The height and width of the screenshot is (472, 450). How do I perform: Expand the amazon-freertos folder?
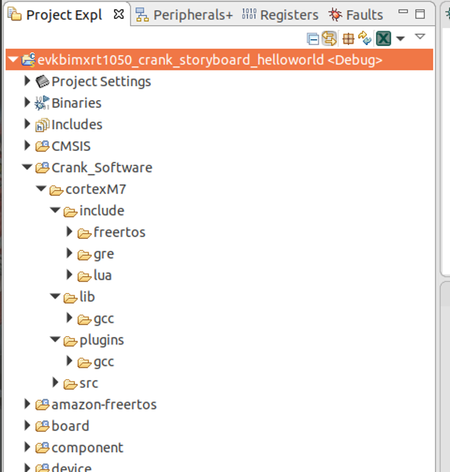pos(28,404)
